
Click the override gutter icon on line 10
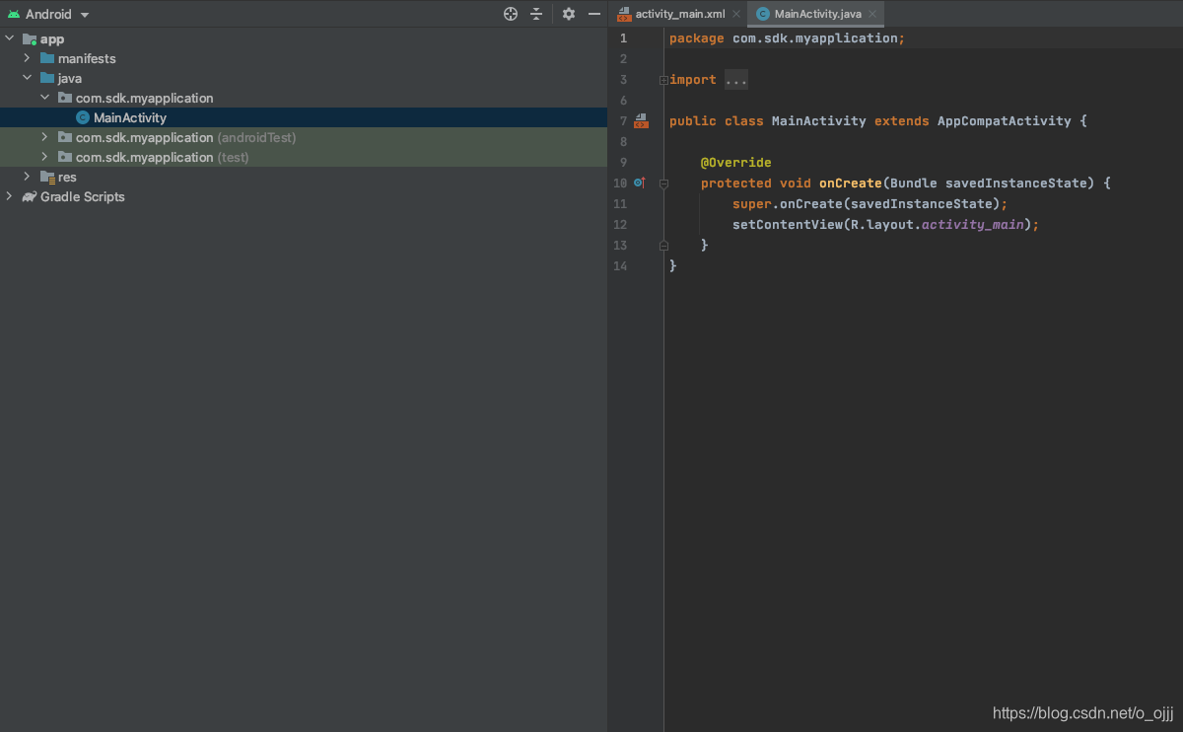pyautogui.click(x=640, y=183)
